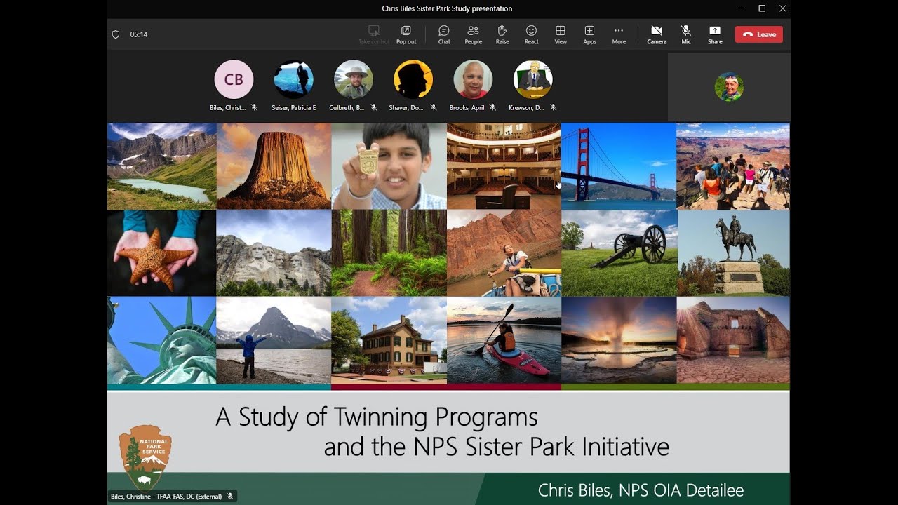Click the boy holding badge photo
This screenshot has width=898, height=505.
389,166
